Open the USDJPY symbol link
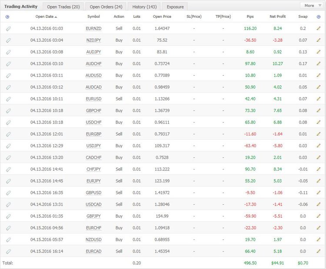The image size is (326, 269). pyautogui.click(x=93, y=146)
